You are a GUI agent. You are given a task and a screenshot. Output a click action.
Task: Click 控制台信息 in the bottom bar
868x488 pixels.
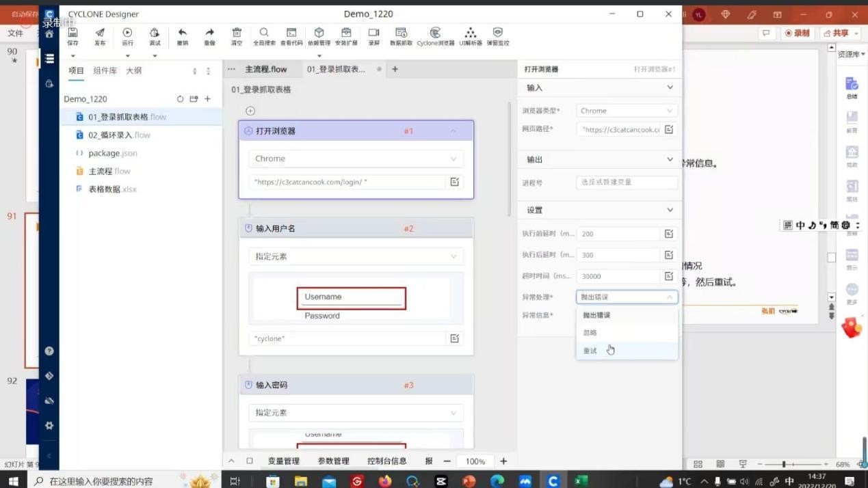tap(386, 461)
